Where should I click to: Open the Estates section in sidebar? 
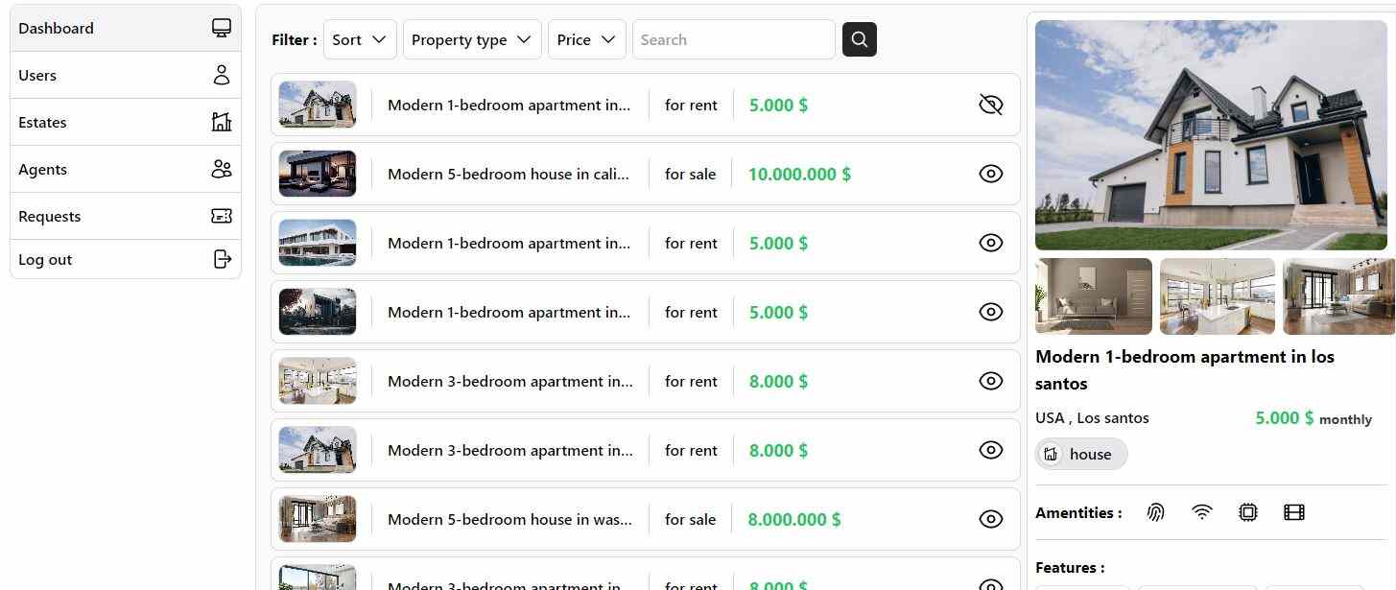pos(125,122)
